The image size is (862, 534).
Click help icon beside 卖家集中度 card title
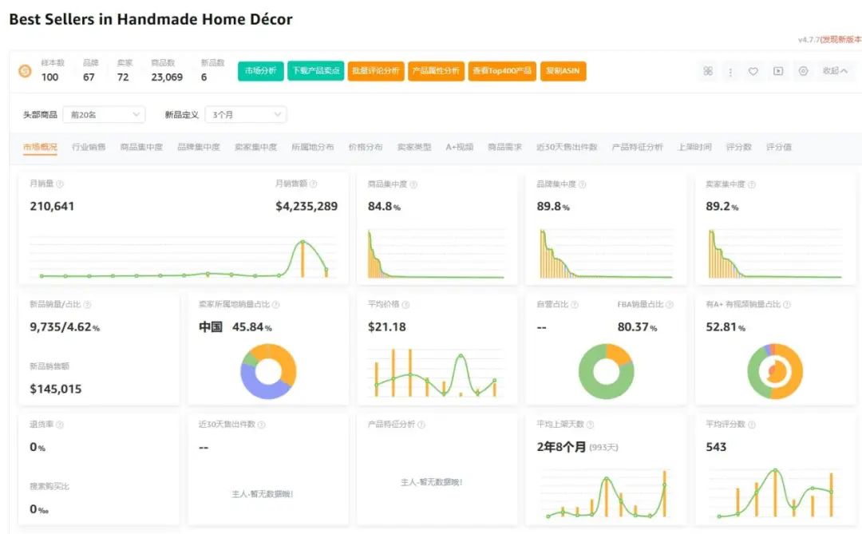(752, 184)
